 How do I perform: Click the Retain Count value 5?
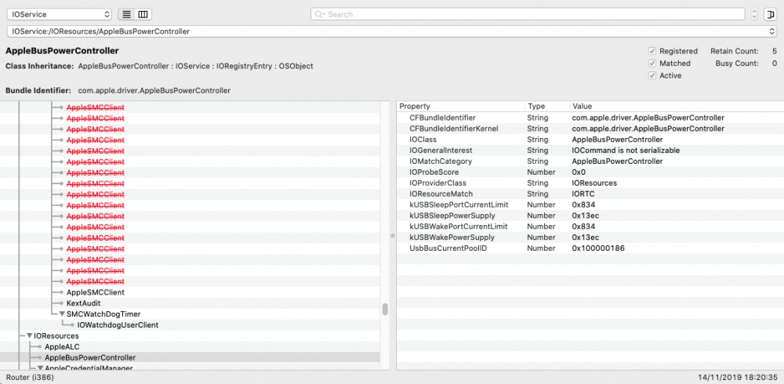775,51
